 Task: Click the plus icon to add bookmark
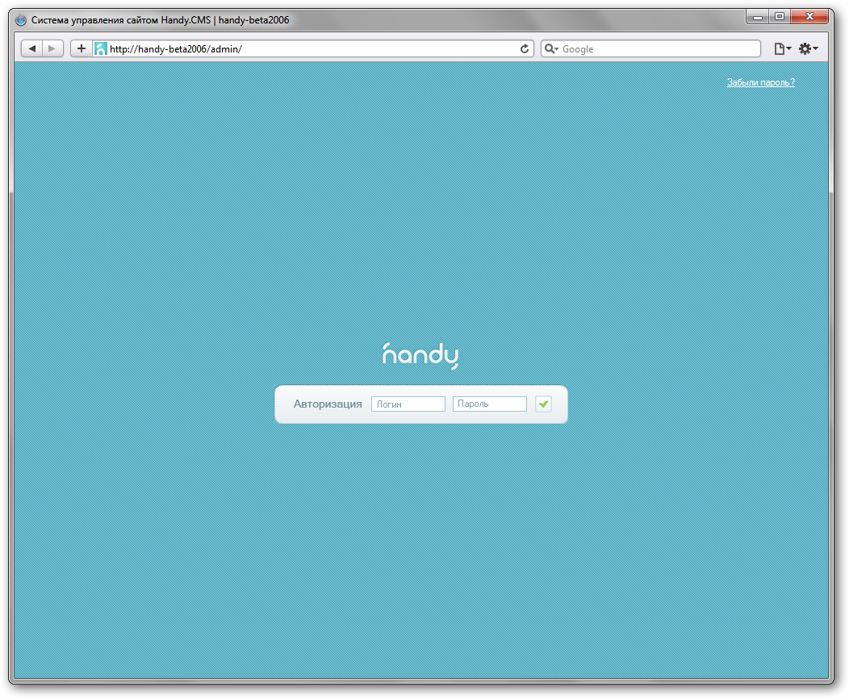click(82, 49)
